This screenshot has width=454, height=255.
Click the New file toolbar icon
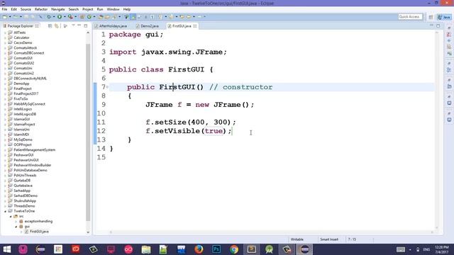pos(5,17)
